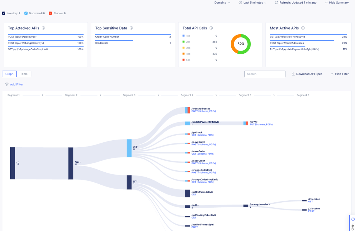Disable the Shadow checkbox
The height and width of the screenshot is (231, 355).
point(50,13)
